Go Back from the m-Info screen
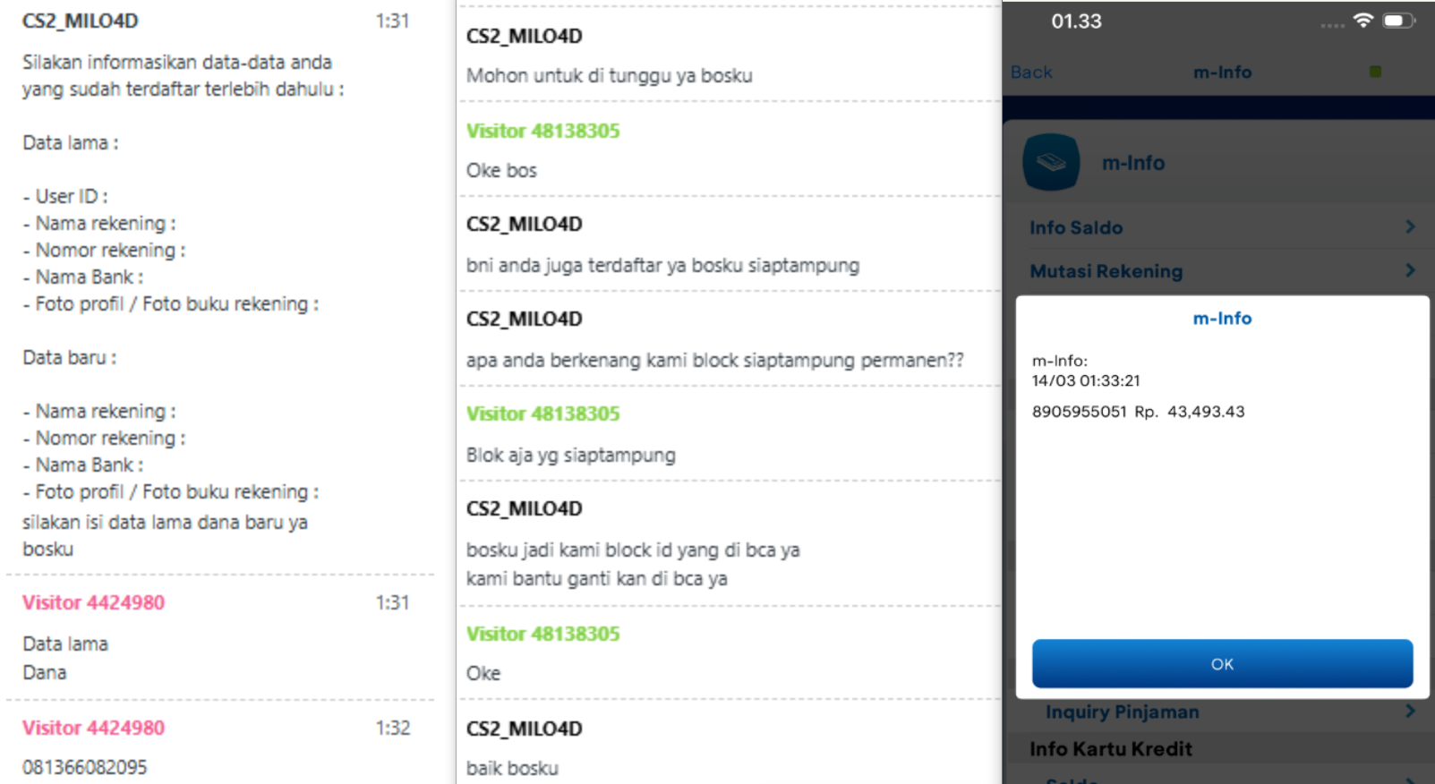The height and width of the screenshot is (784, 1435). [x=1031, y=72]
